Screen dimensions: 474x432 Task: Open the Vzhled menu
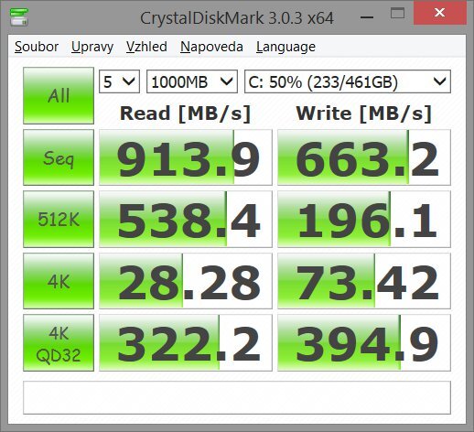point(146,47)
